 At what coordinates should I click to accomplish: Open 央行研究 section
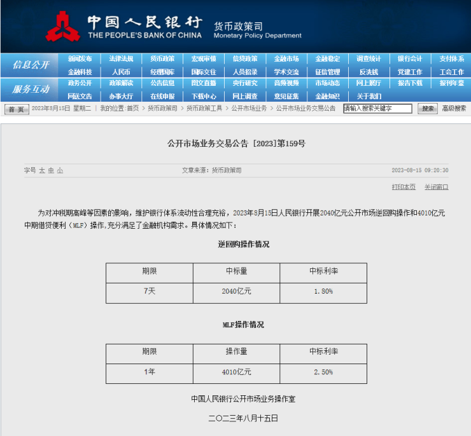click(245, 83)
